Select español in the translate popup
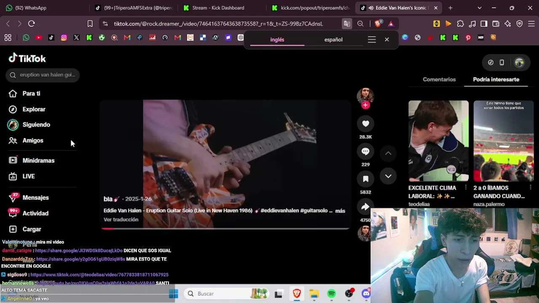 (334, 40)
